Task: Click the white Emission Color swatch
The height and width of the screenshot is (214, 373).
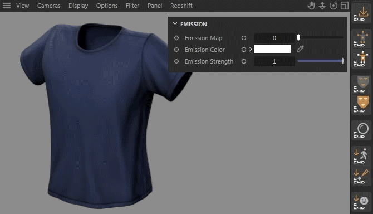Action: pyautogui.click(x=272, y=49)
